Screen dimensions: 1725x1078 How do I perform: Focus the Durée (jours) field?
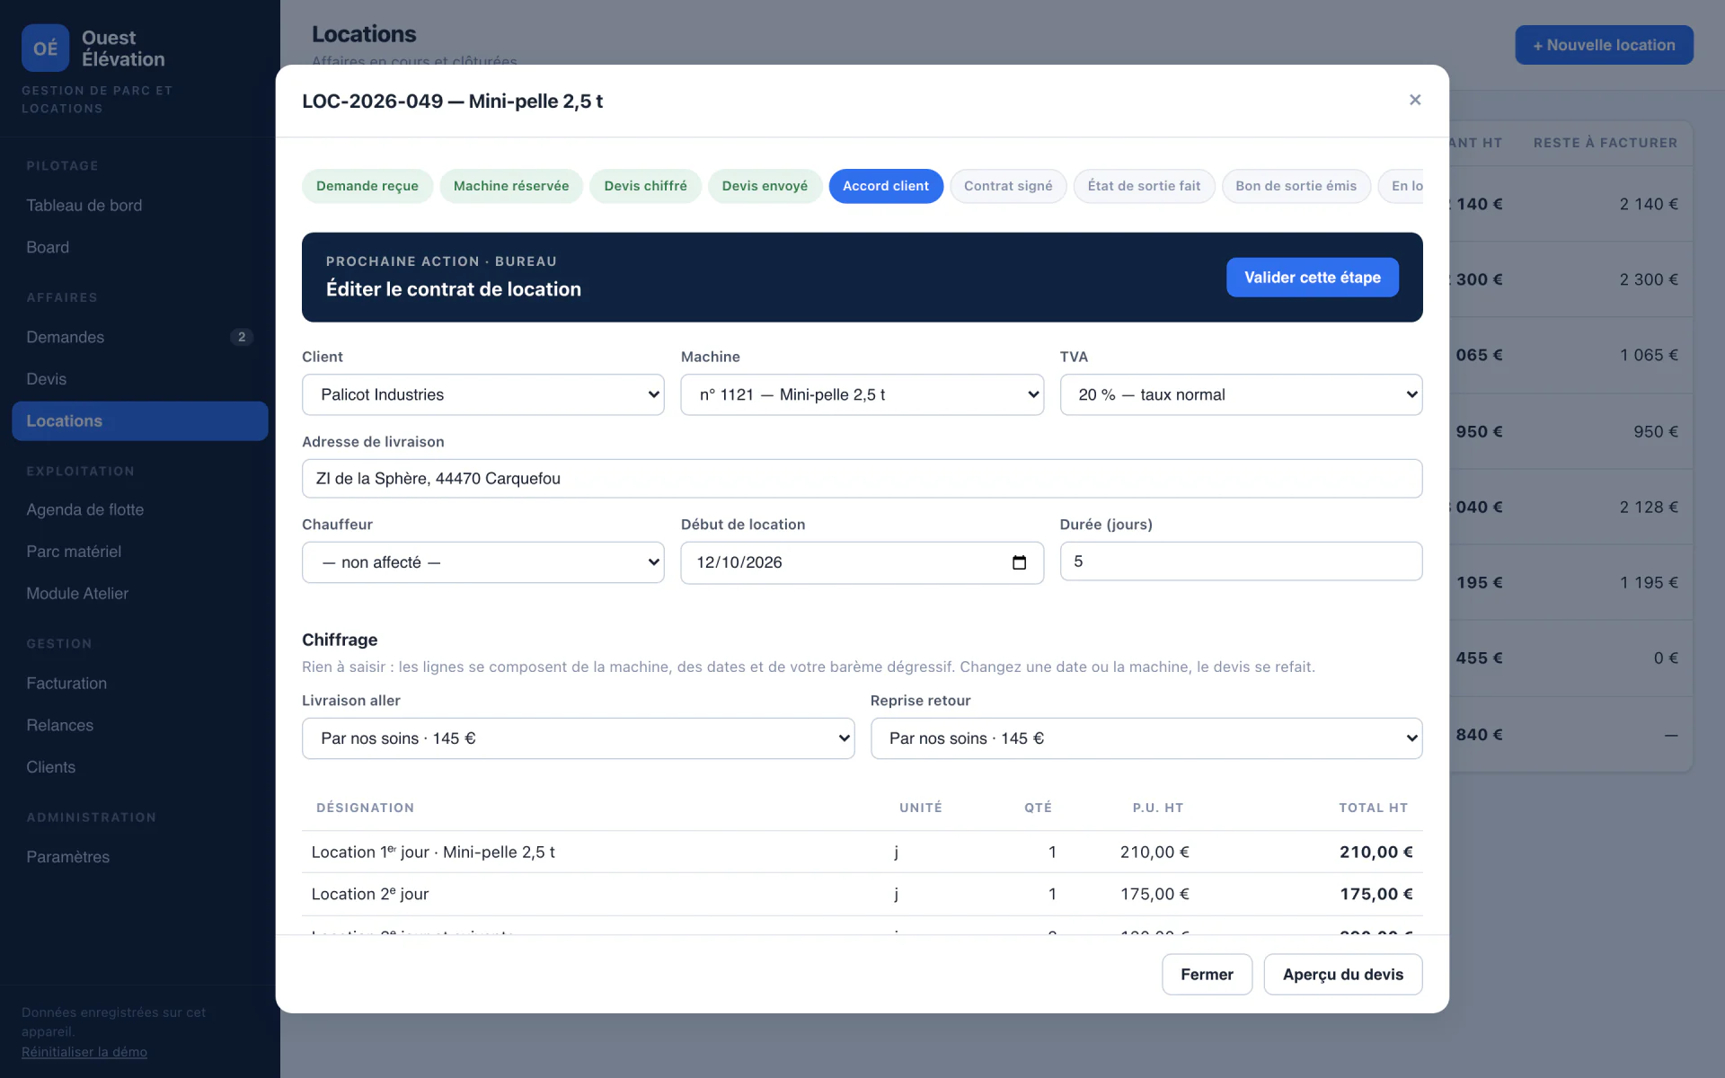tap(1241, 561)
